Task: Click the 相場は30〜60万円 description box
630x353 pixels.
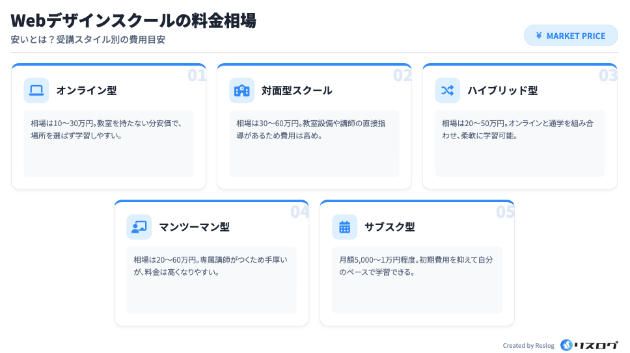Action: (314, 143)
